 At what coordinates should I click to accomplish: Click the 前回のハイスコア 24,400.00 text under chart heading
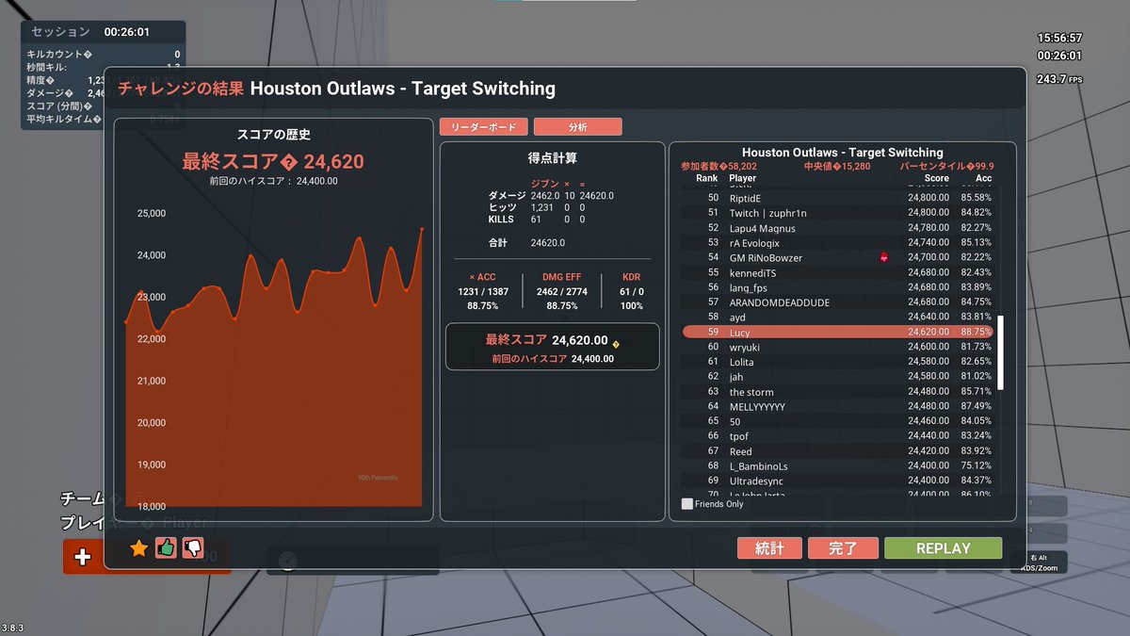[273, 181]
